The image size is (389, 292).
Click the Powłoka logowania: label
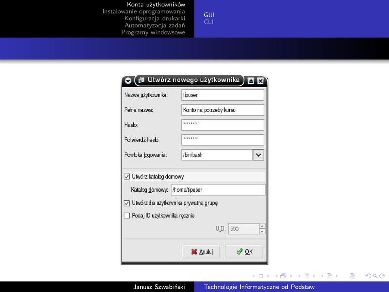145,155
